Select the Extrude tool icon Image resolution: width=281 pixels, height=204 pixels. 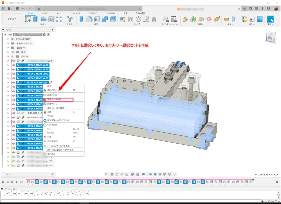click(x=36, y=19)
